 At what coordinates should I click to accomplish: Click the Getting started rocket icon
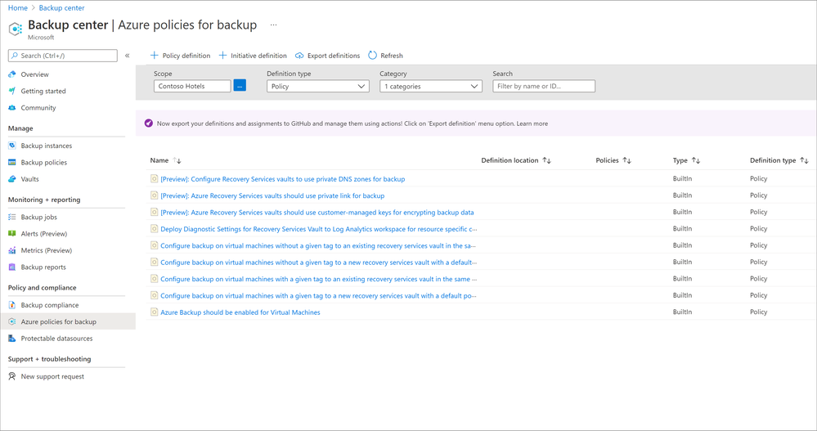[x=12, y=92]
